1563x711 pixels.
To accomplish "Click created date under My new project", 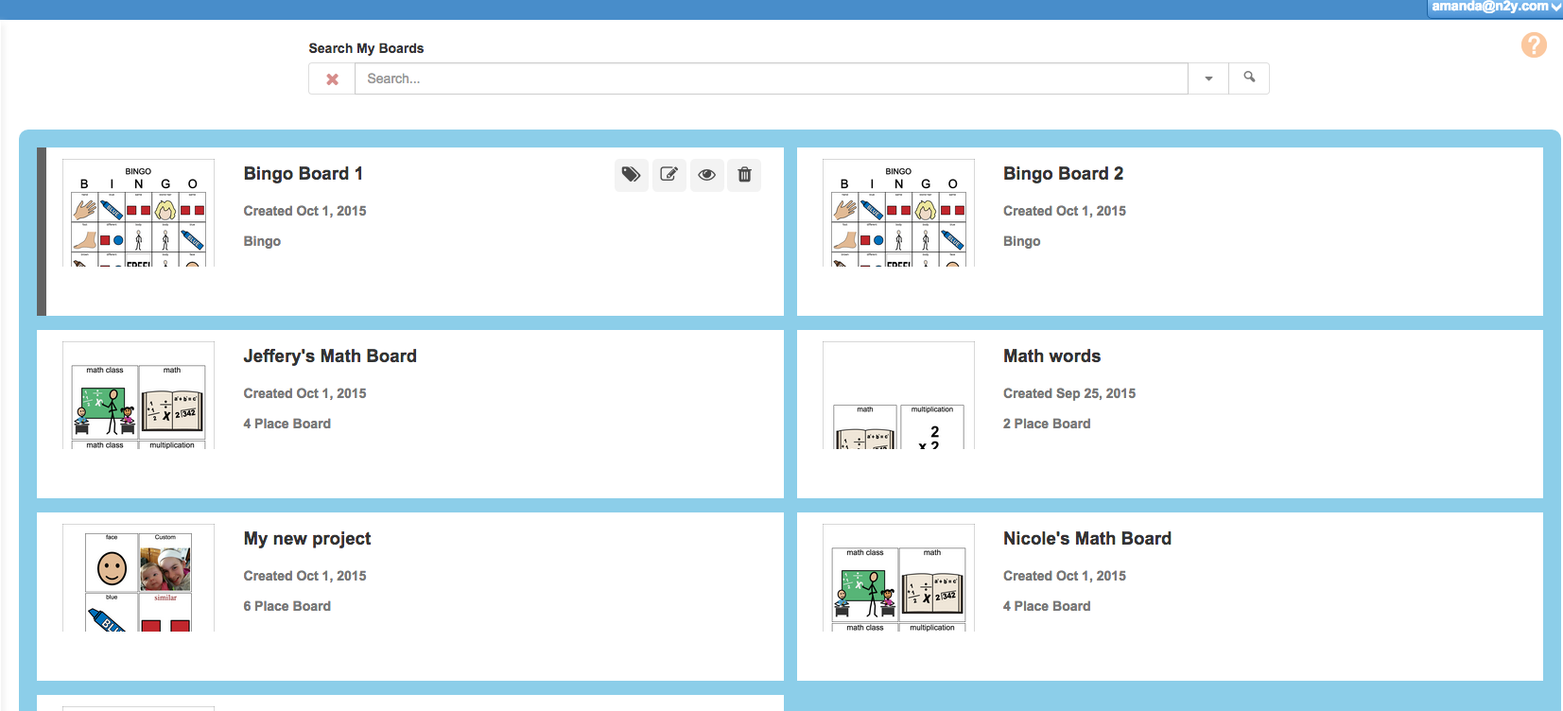I will 304,576.
